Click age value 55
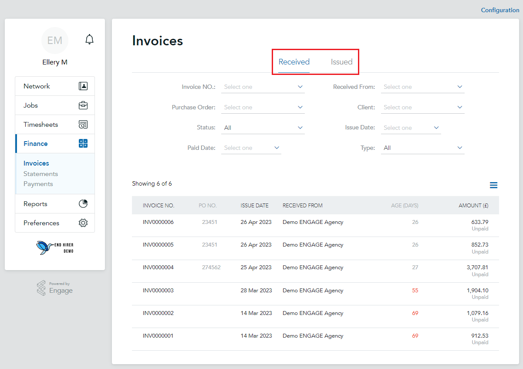 tap(415, 291)
